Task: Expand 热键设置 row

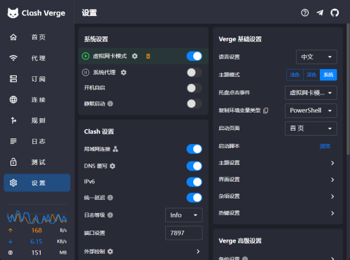Action: (x=278, y=213)
